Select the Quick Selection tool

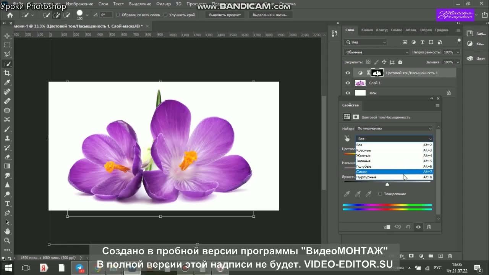coord(7,64)
